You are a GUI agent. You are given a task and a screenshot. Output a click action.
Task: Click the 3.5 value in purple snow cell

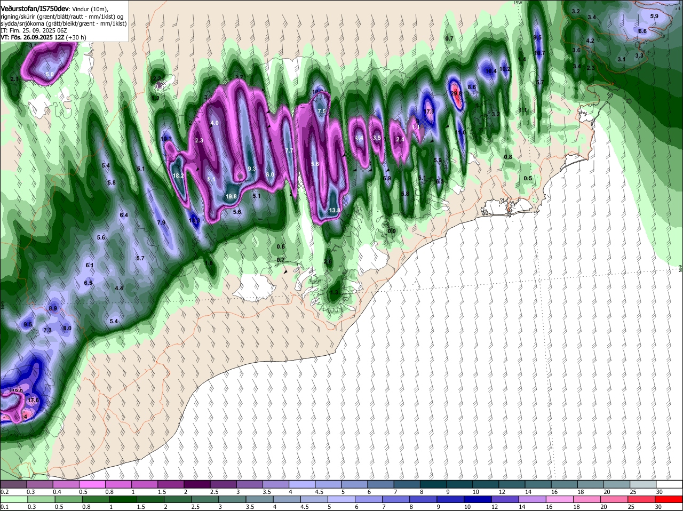pyautogui.click(x=377, y=138)
